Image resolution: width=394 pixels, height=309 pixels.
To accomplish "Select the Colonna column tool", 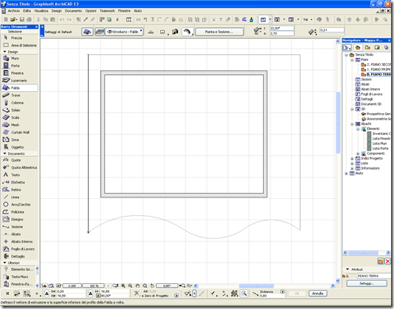I will coord(19,103).
